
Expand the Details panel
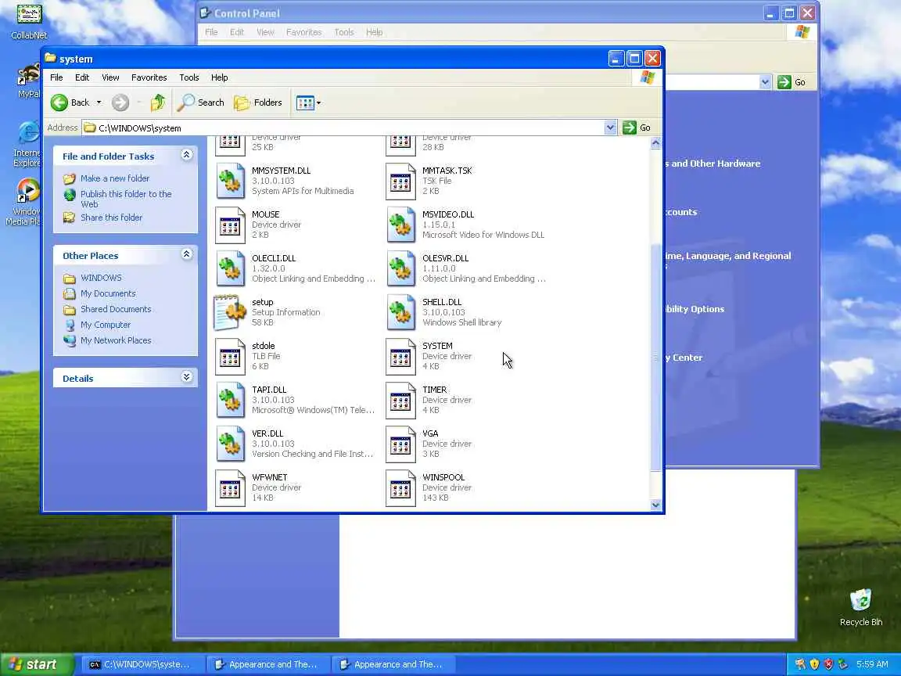(186, 377)
